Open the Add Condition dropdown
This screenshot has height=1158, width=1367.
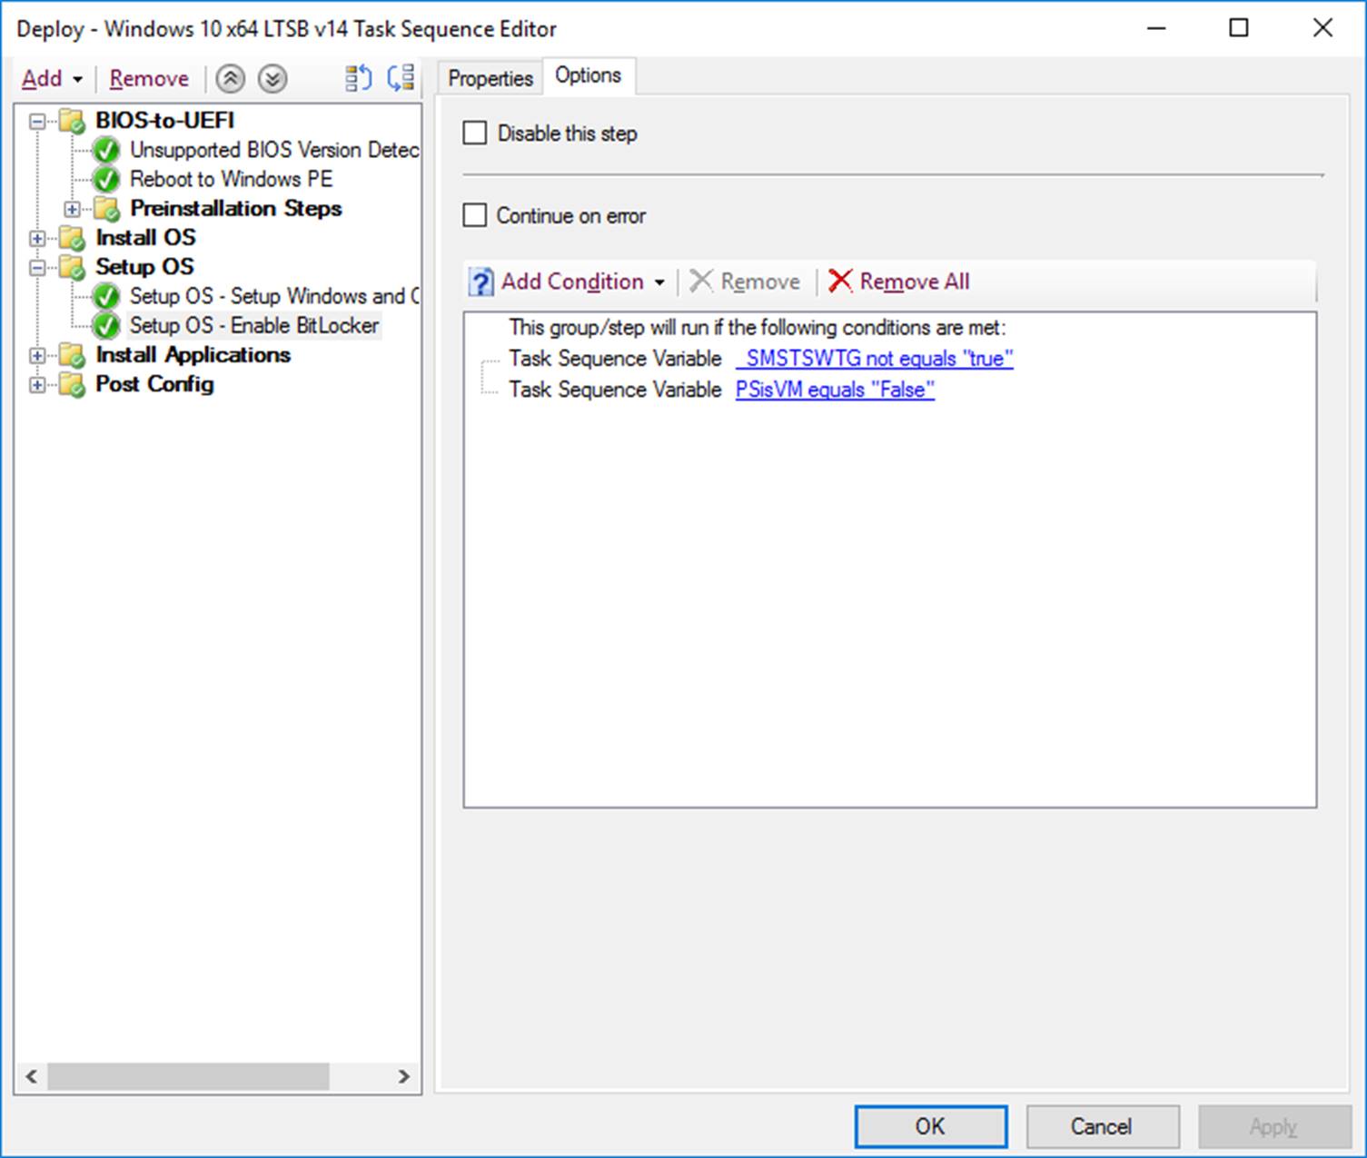point(659,282)
